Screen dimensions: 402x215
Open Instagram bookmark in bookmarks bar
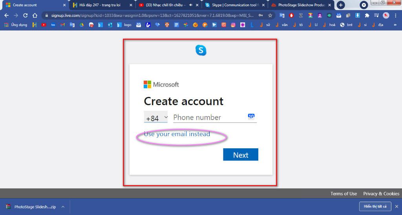tap(233, 25)
